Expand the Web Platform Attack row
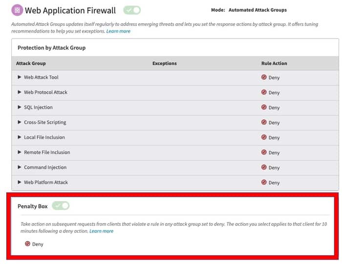Viewport: 342px width, 264px height. (20, 182)
